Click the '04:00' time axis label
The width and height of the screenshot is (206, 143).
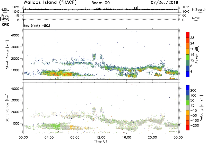tap(49, 138)
